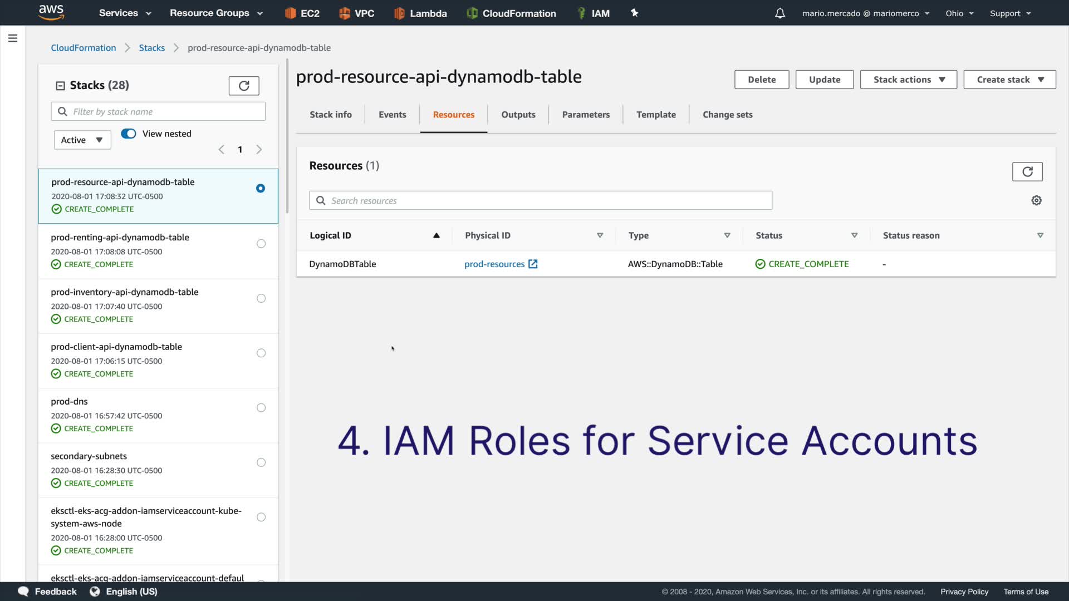Image resolution: width=1069 pixels, height=601 pixels.
Task: Expand the Stack actions dropdown
Action: (908, 80)
